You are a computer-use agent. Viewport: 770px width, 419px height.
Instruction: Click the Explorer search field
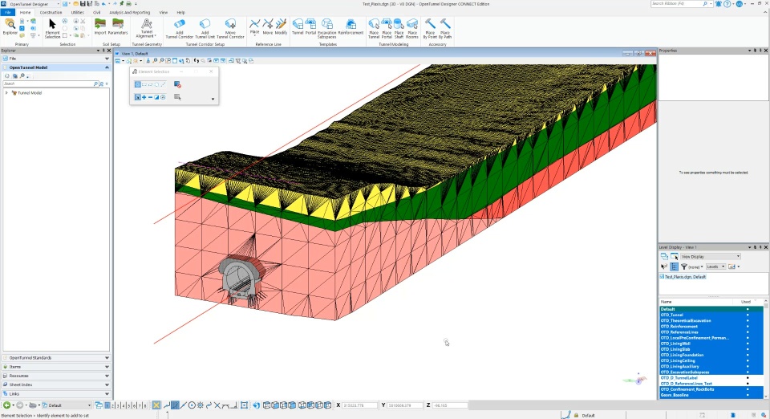[x=48, y=83]
